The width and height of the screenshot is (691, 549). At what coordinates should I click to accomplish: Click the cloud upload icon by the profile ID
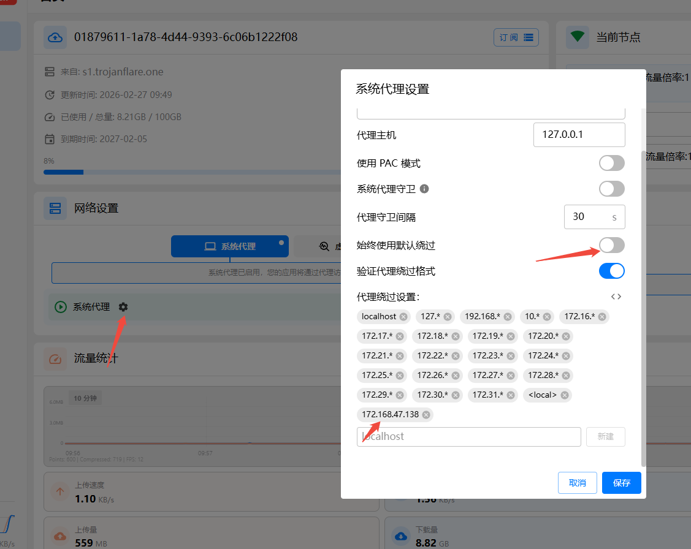pos(55,37)
